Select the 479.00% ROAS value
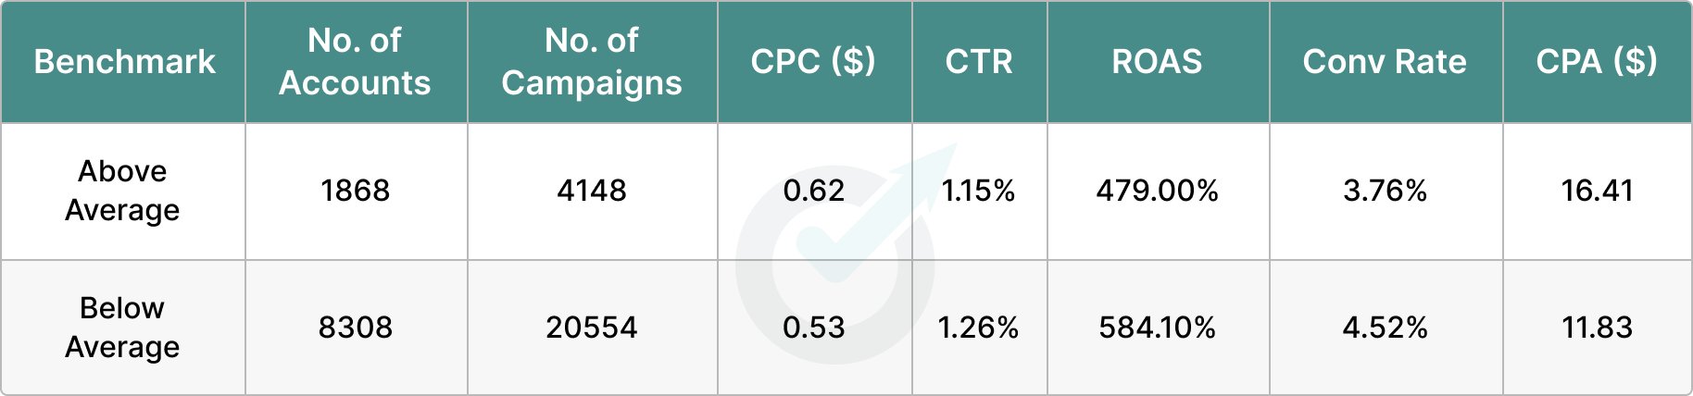This screenshot has width=1693, height=396. 1158,191
